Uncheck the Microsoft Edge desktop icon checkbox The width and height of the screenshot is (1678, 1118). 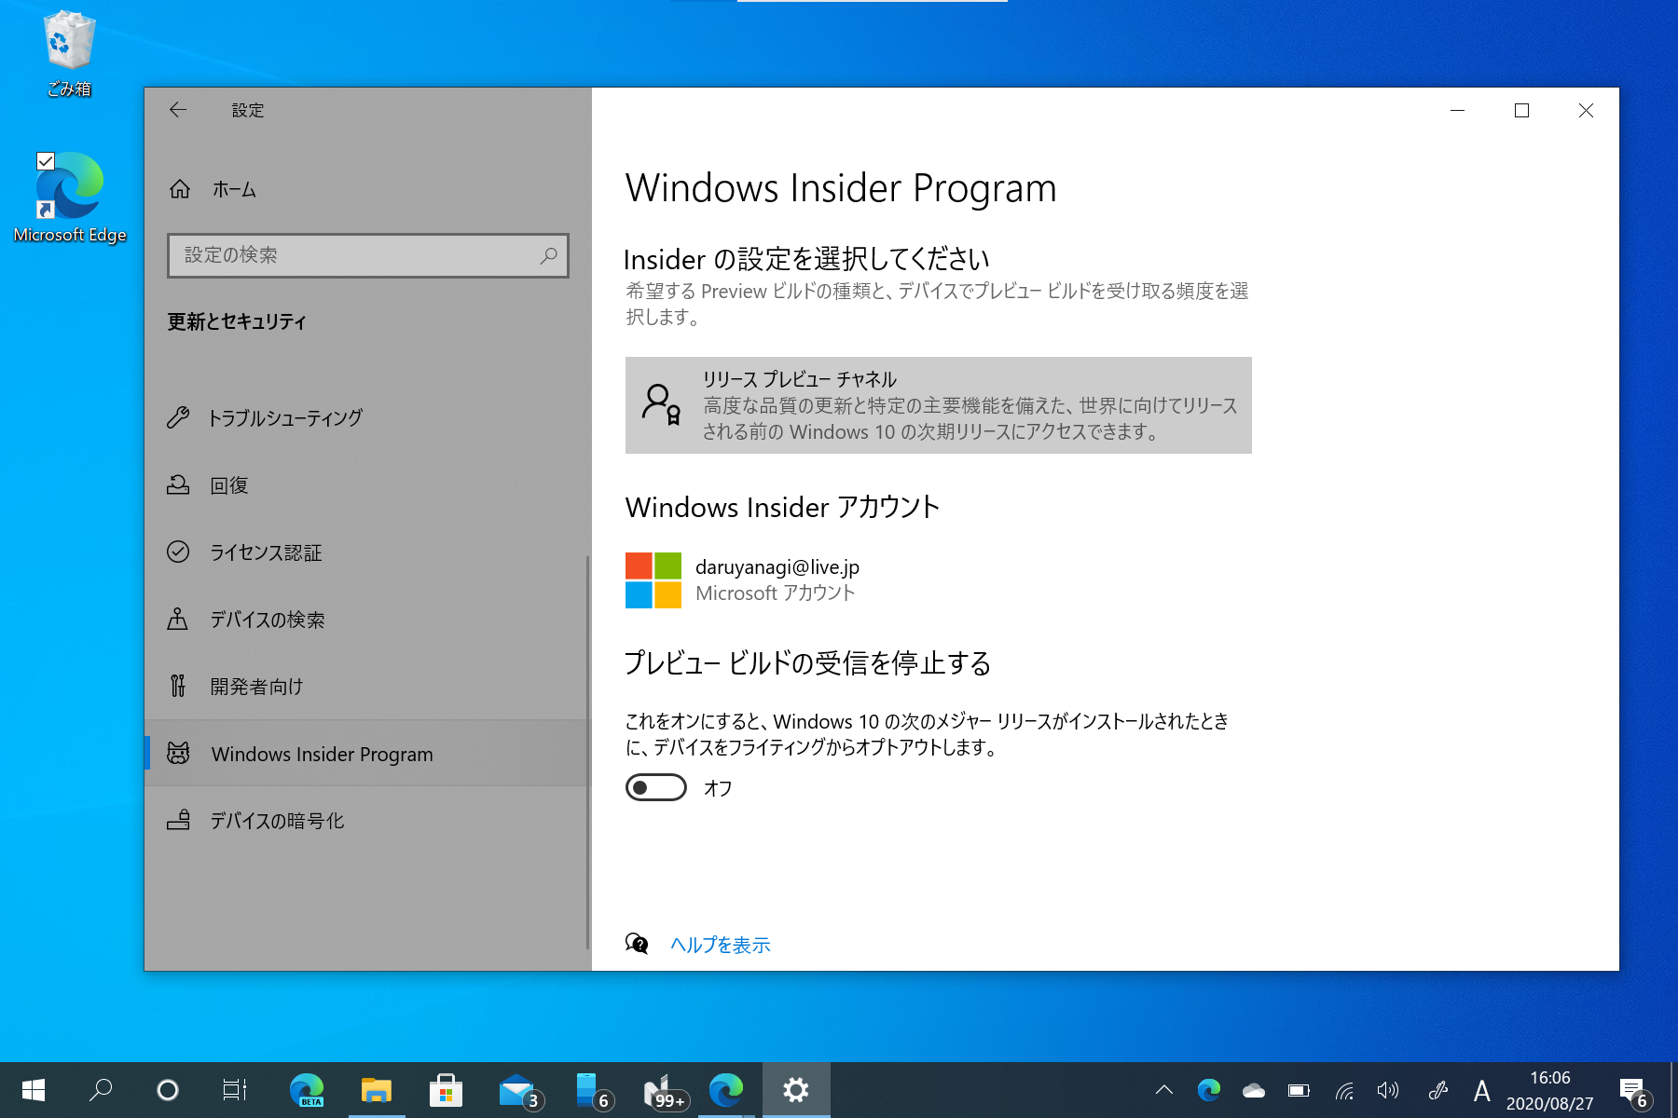click(x=47, y=160)
